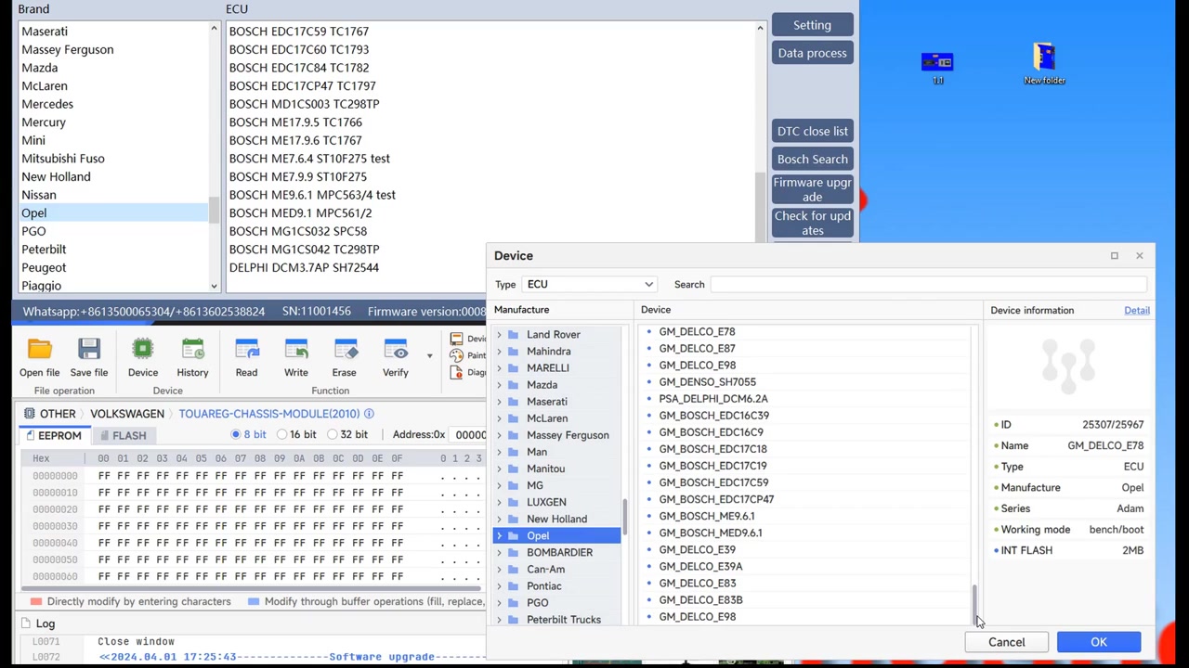
Task: Click the Open file folder icon
Action: click(39, 351)
